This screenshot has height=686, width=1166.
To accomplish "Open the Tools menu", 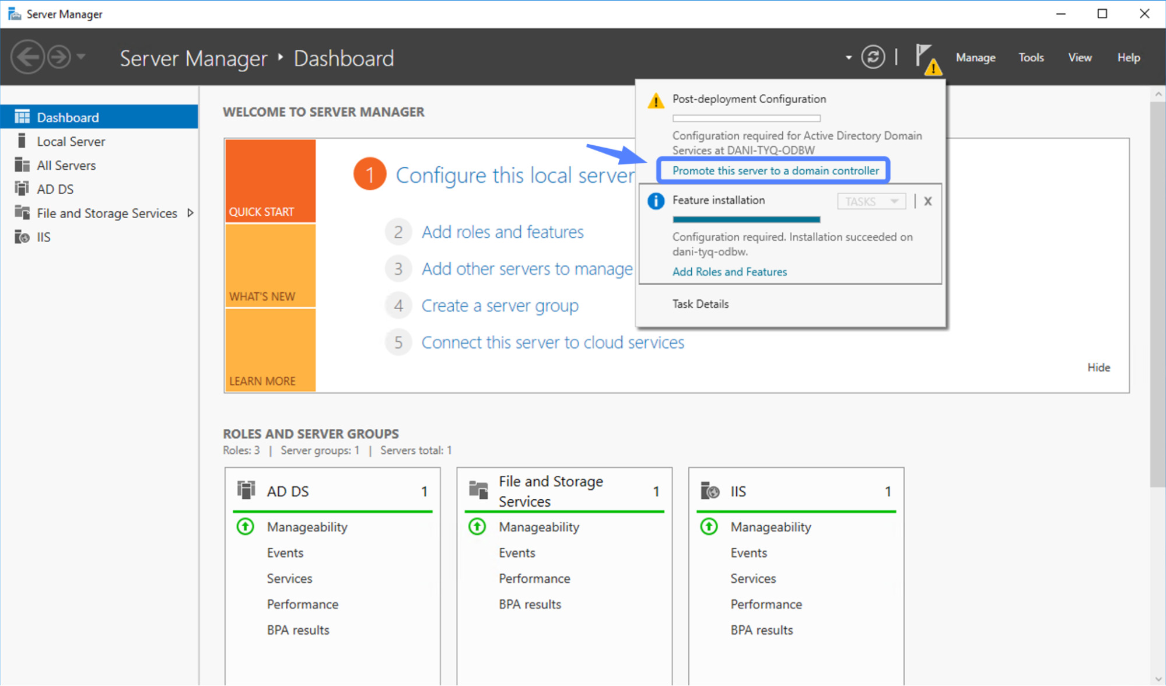I will (1030, 57).
